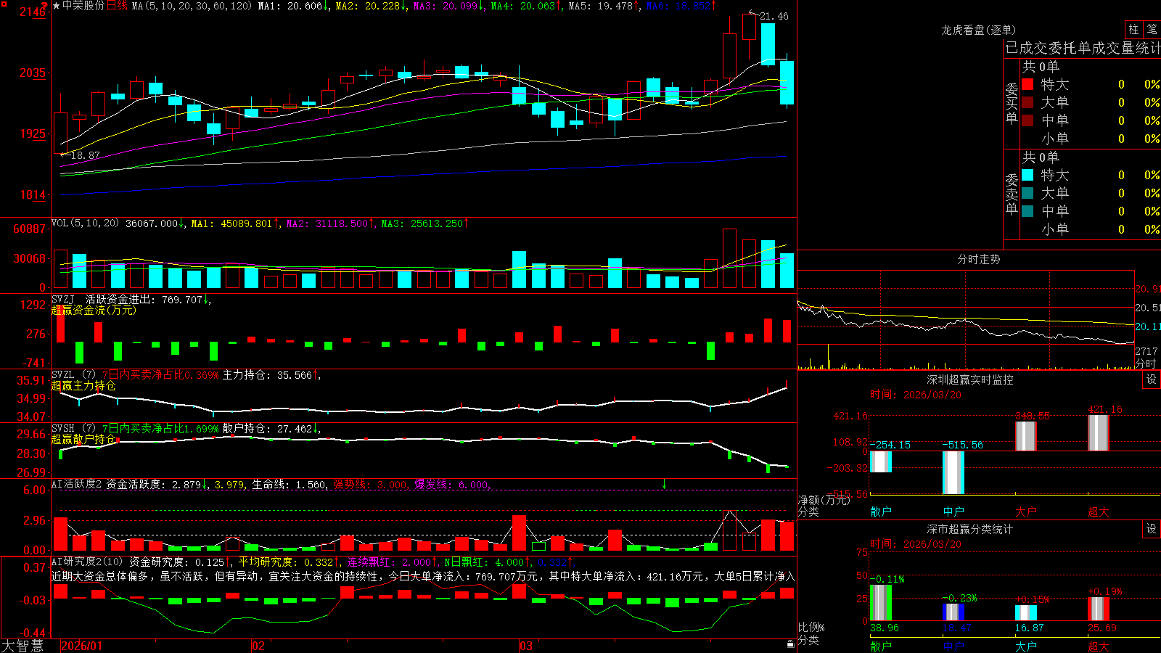This screenshot has height=653, width=1161.
Task: Click the red 特大 swatch under 委买单
Action: [x=1027, y=84]
